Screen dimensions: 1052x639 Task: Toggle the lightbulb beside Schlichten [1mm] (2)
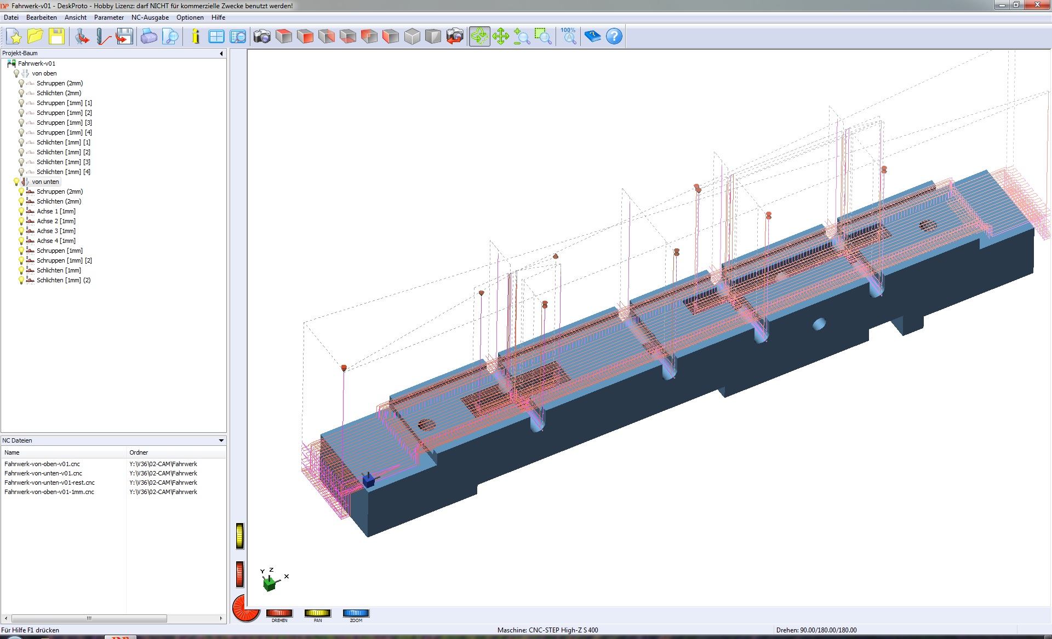(21, 280)
